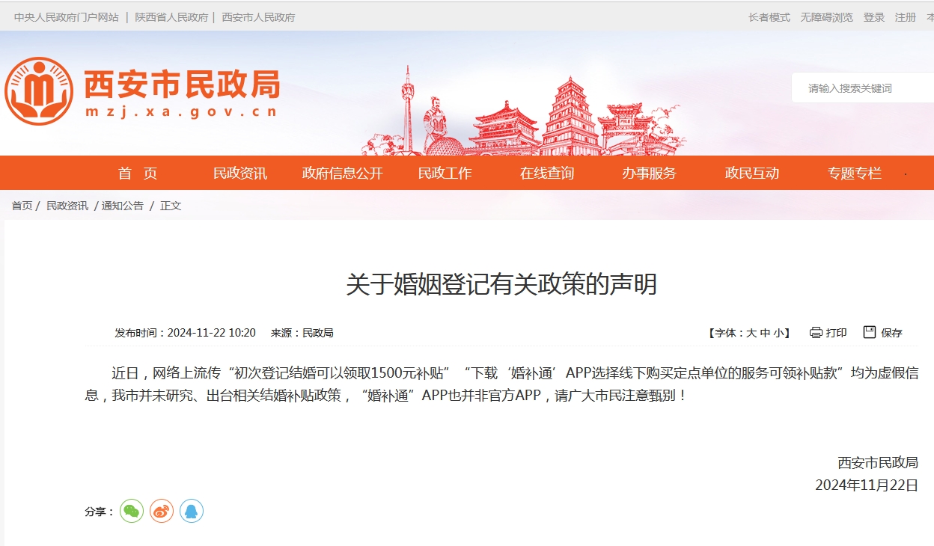Open 首页 in the orange navigation bar
934x546 pixels.
click(138, 174)
